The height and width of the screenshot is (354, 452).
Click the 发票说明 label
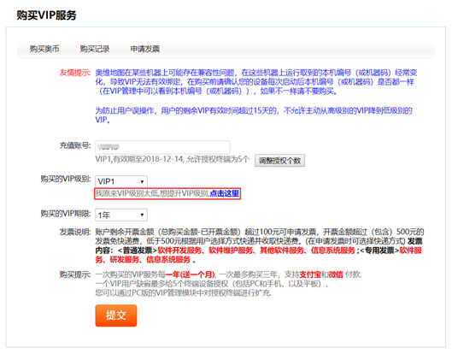pyautogui.click(x=75, y=232)
